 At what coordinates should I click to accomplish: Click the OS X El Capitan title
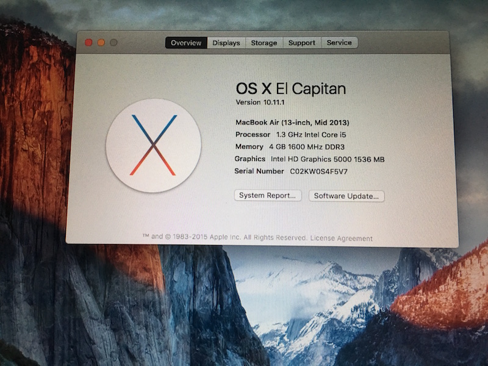291,88
